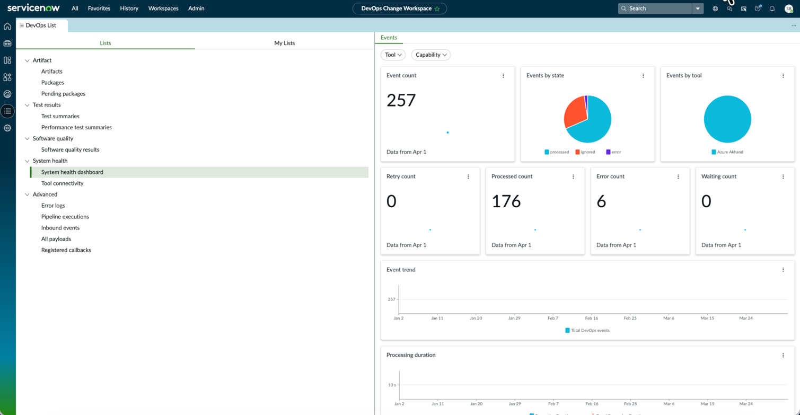Screen dimensions: 800x415
Task: Click the ServiceNow logo
Action: tap(33, 8)
